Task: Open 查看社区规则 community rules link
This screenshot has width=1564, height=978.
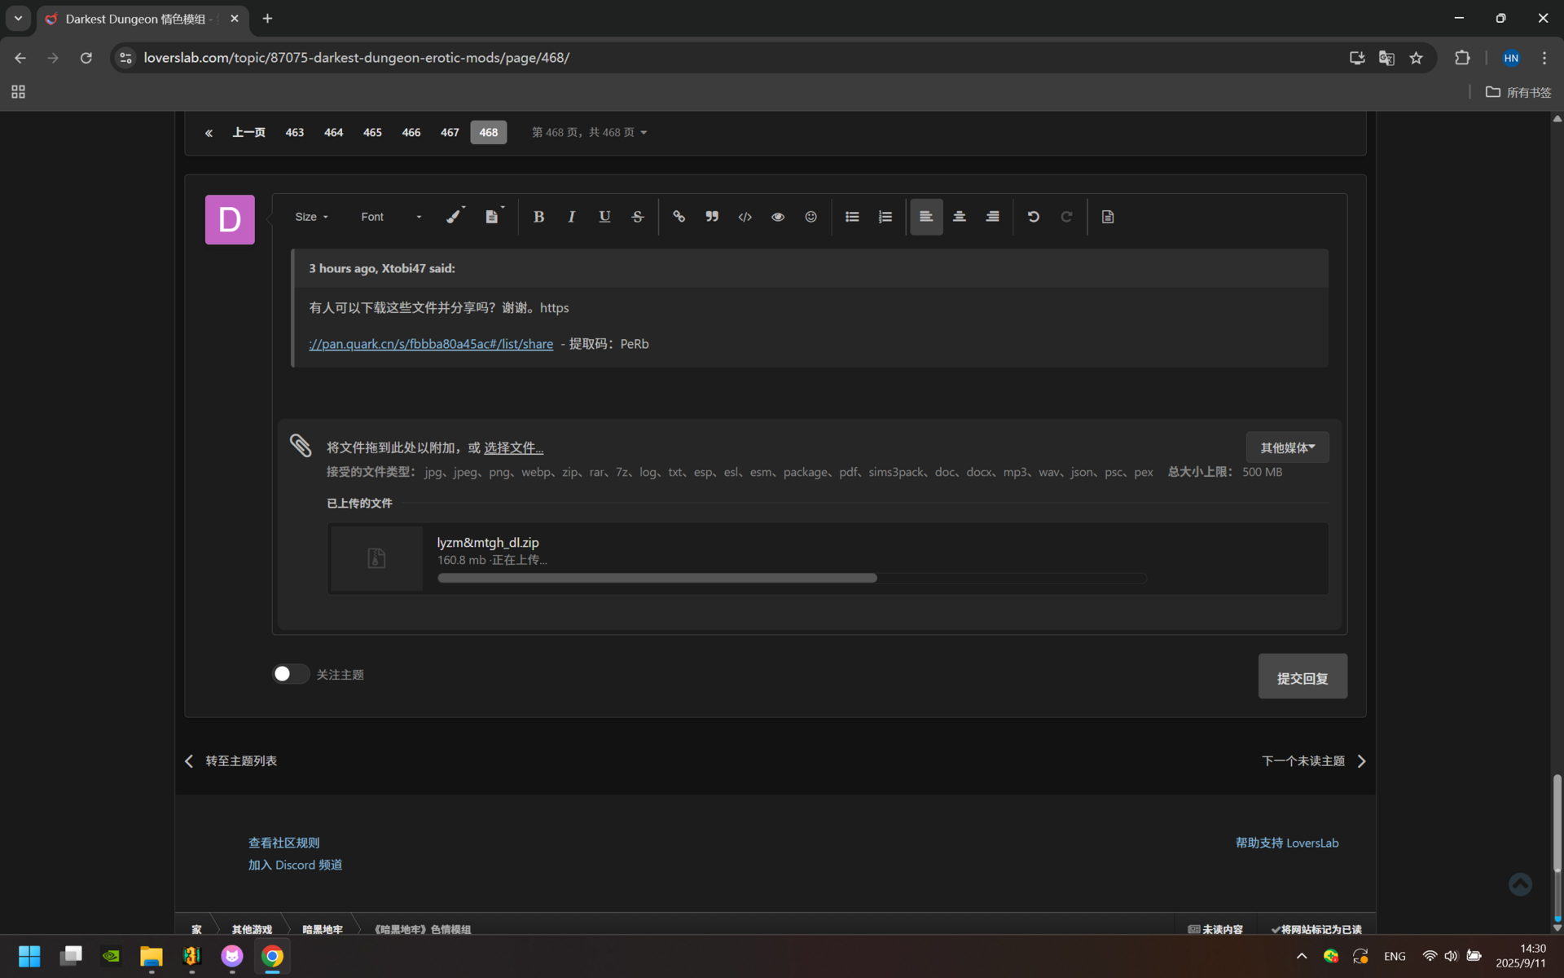Action: [x=283, y=843]
